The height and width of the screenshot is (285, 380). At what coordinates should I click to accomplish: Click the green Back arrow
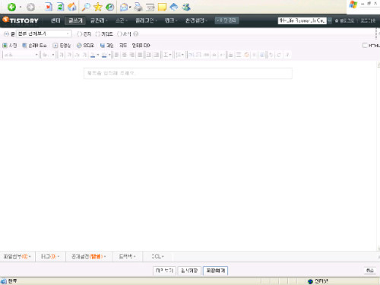click(x=11, y=7)
